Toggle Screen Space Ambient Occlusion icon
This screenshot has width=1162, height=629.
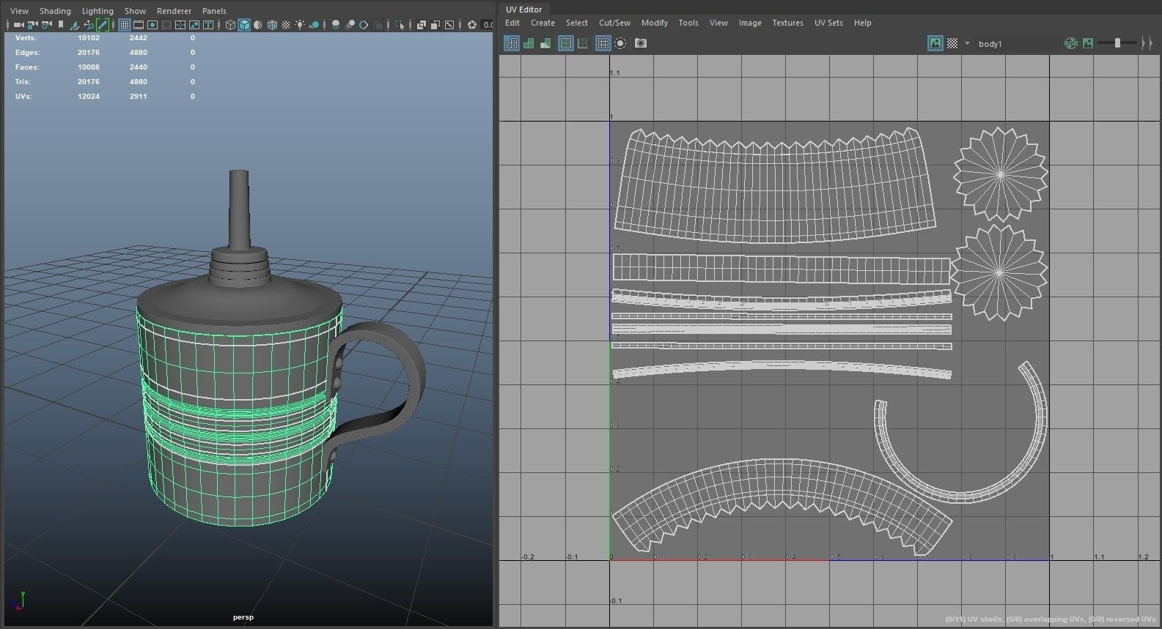click(x=336, y=25)
